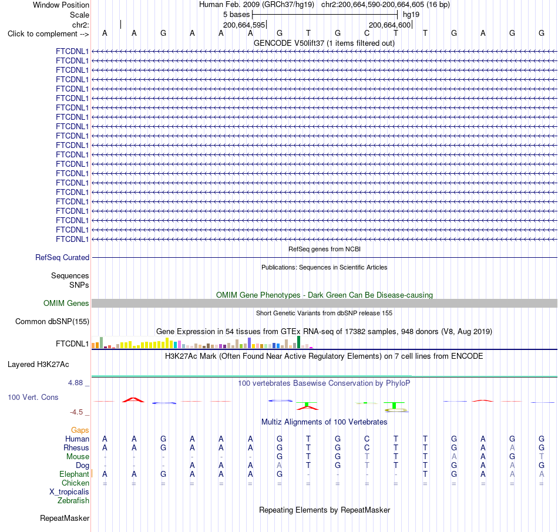The height and width of the screenshot is (532, 558).
Task: Select the 'Mouse' alignment row label
Action: tap(78, 457)
